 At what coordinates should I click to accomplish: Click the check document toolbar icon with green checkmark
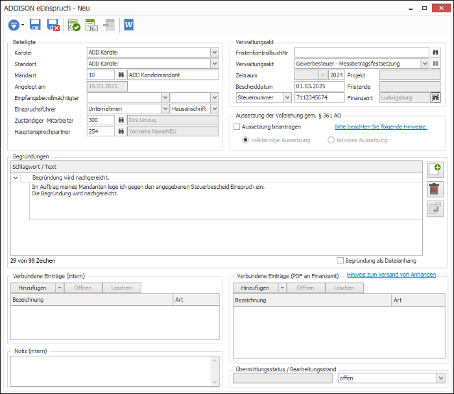click(x=74, y=25)
